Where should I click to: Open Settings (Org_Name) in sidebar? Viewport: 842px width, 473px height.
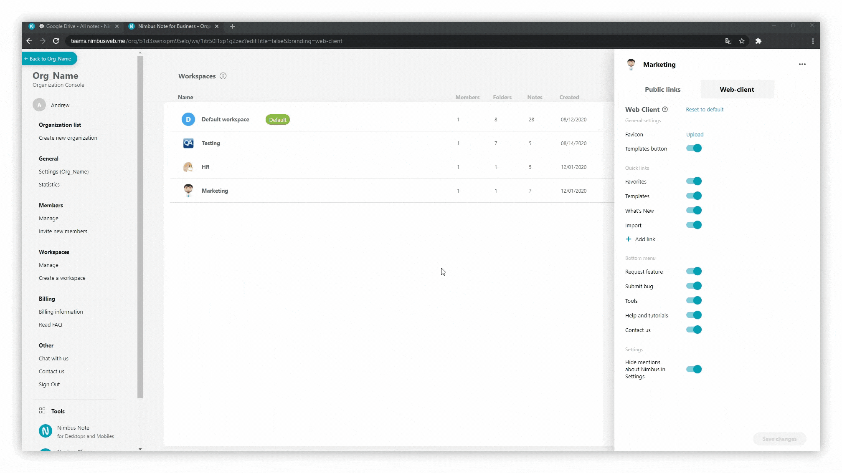pos(63,171)
